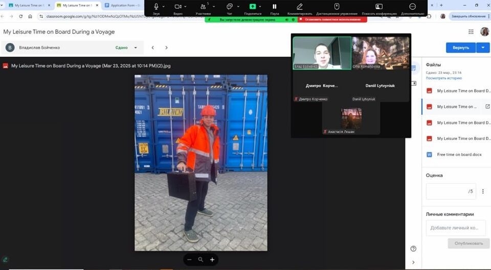Open the arrow menu beside Поделиться
The height and width of the screenshot is (270, 491).
[260, 7]
